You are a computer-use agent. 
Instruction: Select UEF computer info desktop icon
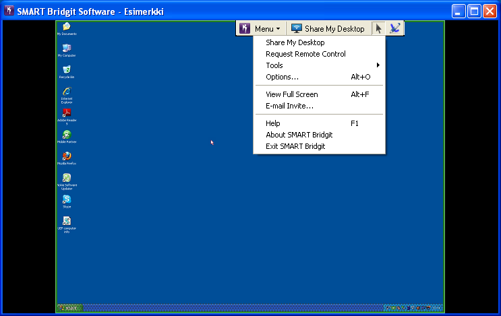67,225
